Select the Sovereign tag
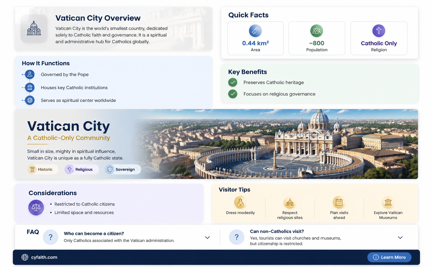 (x=123, y=169)
